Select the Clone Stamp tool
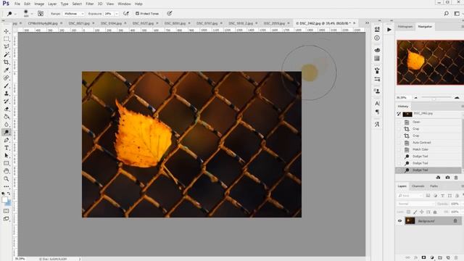This screenshot has width=464, height=261. [x=7, y=94]
